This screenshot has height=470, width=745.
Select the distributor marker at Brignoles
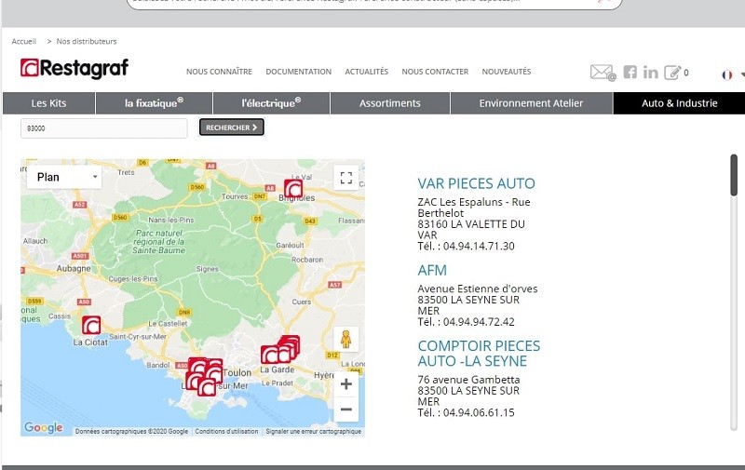[293, 189]
